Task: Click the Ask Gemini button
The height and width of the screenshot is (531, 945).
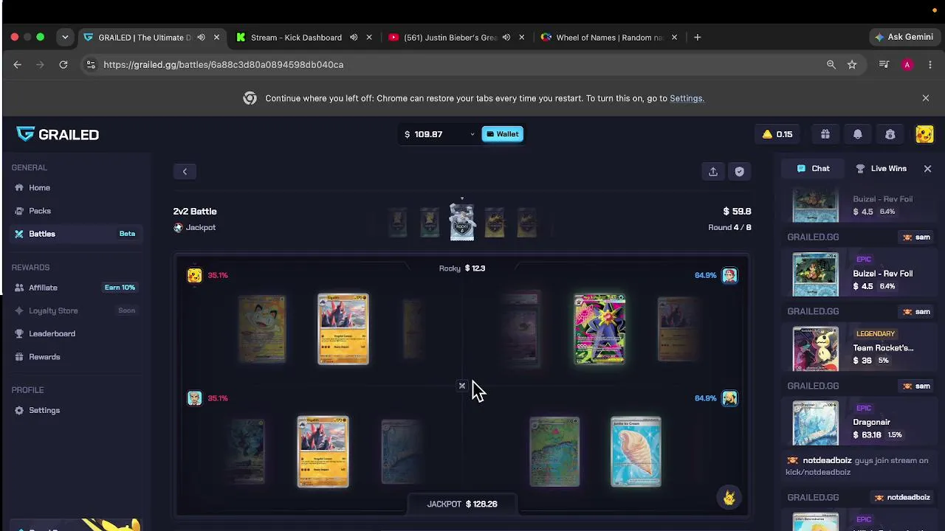Action: pos(904,38)
